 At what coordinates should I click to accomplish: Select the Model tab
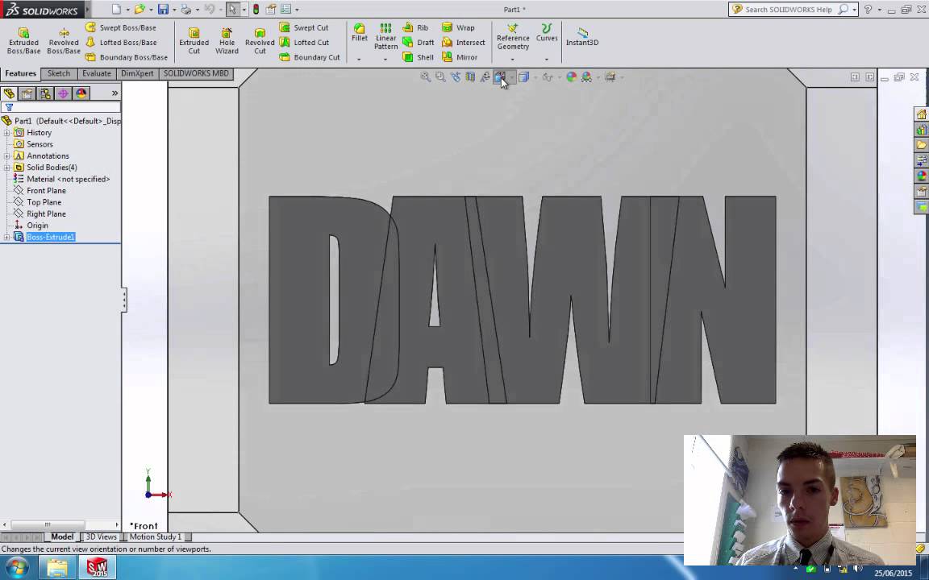pyautogui.click(x=61, y=536)
